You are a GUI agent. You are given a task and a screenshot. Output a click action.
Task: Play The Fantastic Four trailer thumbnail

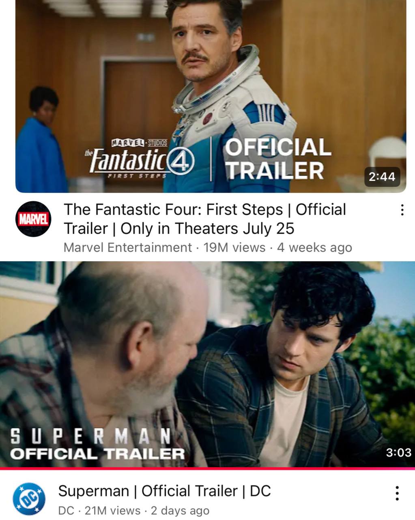[x=211, y=96]
